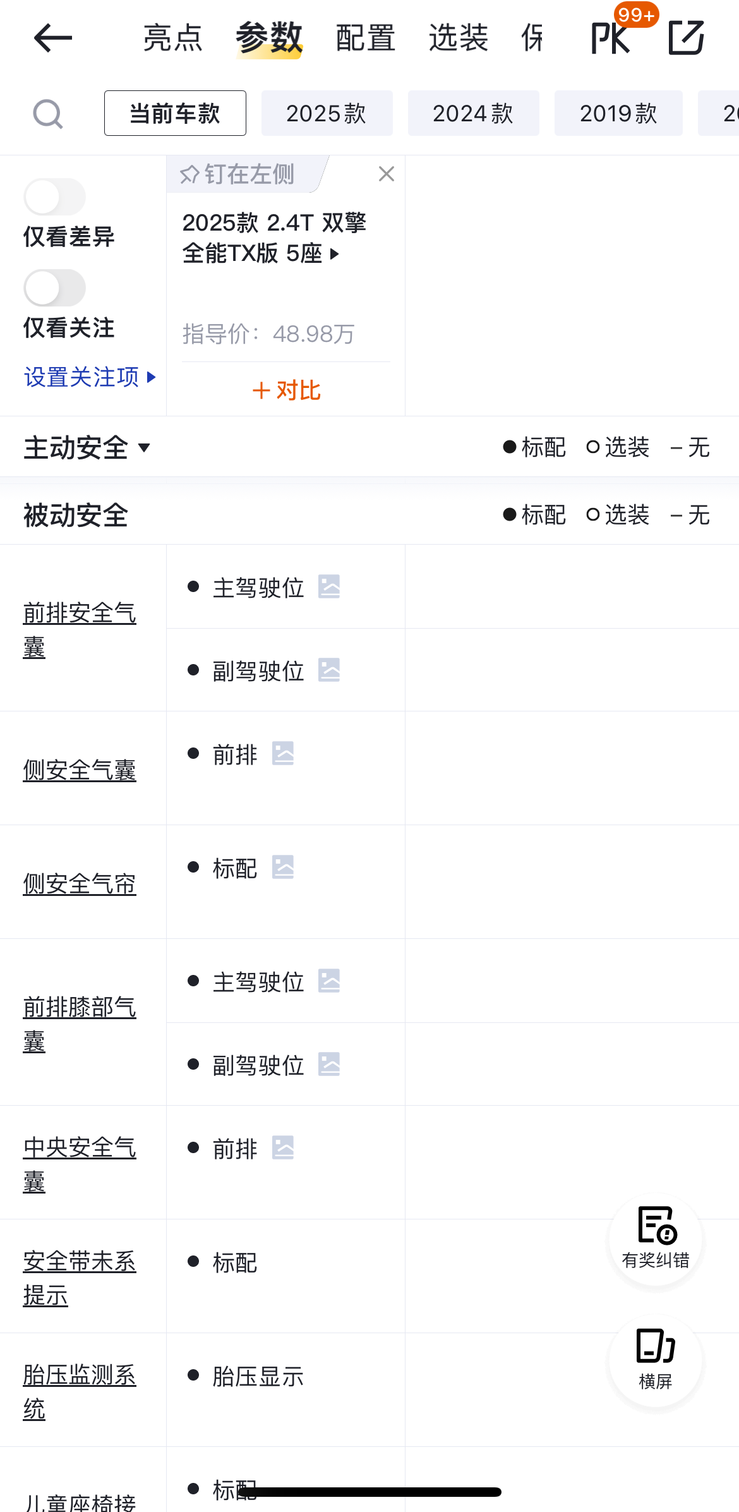Toggle the 仅看差异 switch
Screen dimensions: 739x1512
click(x=55, y=197)
